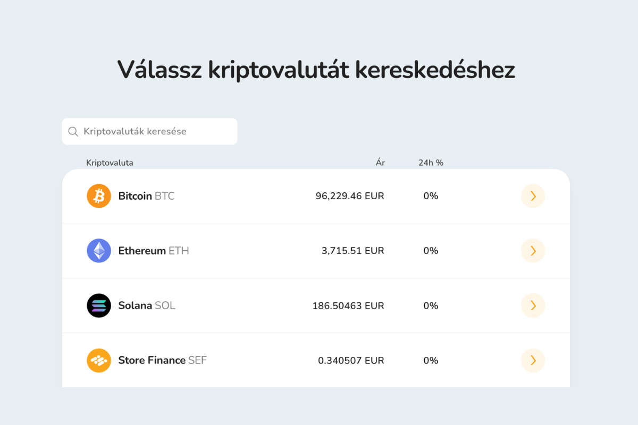Select the Ethereum diamond icon

click(98, 250)
